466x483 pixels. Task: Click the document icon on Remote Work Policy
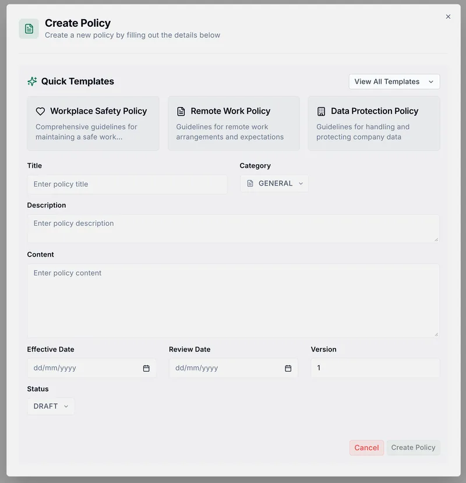(181, 111)
